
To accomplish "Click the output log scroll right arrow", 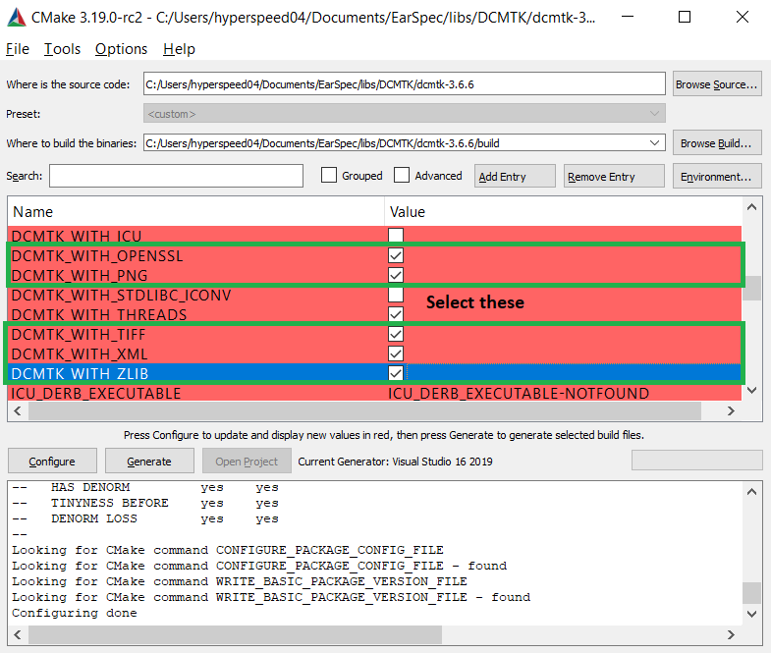I will [731, 634].
